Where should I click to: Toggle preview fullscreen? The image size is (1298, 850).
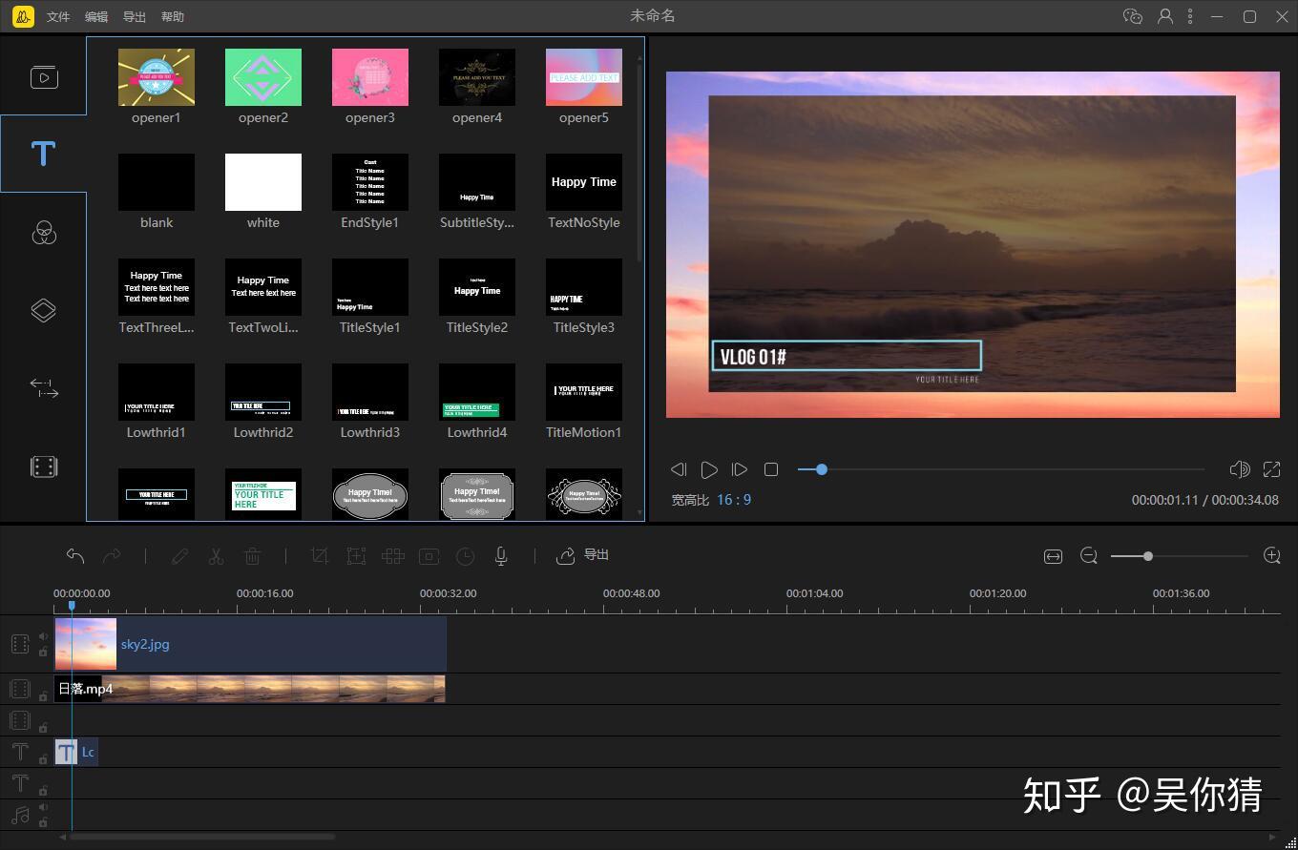click(x=1271, y=469)
